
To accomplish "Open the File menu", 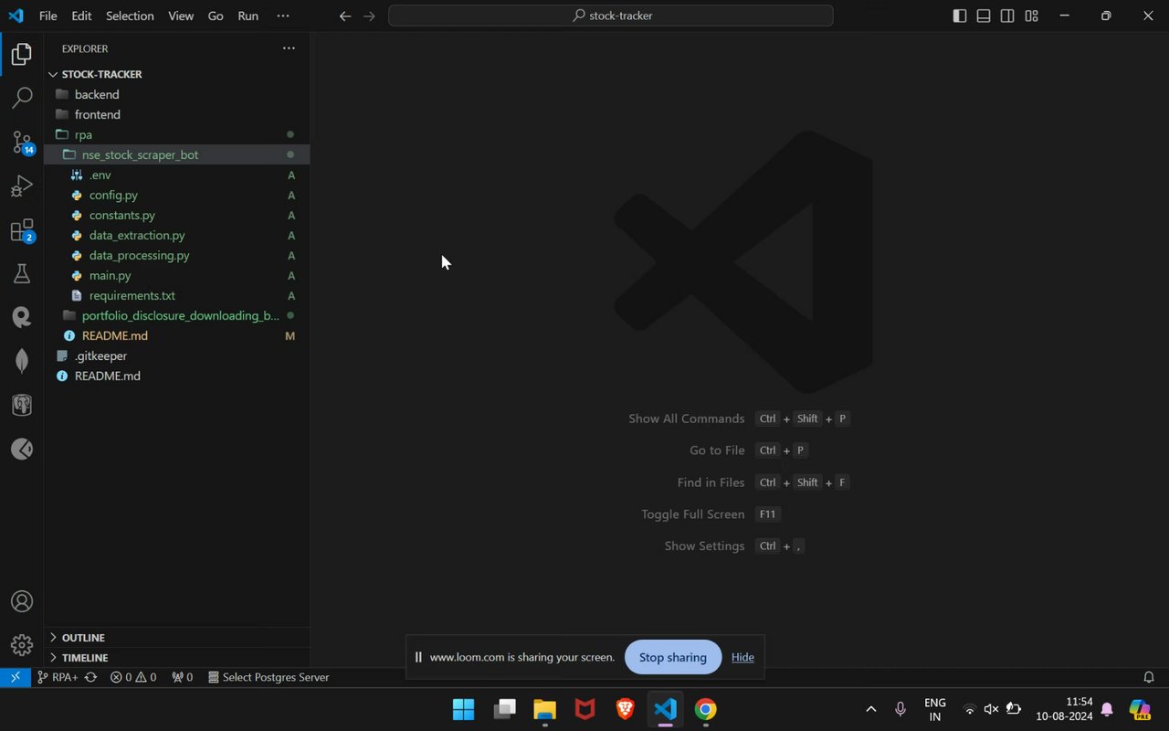I will (47, 16).
